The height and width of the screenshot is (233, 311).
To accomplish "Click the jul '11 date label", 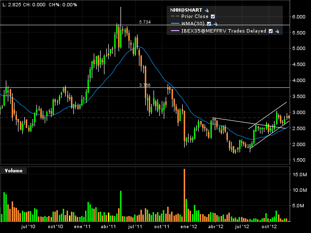I will coord(135,227).
